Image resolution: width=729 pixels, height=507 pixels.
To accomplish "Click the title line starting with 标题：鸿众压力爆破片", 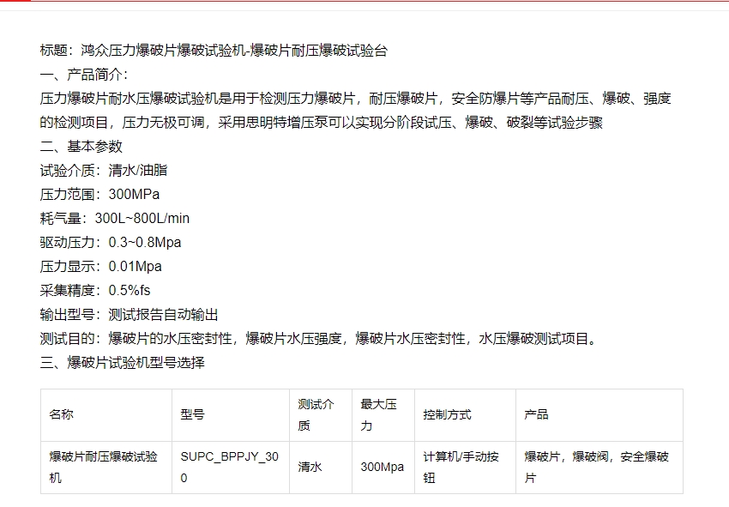I will [214, 51].
